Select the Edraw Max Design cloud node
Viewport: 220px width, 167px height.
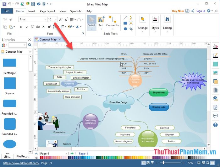(x=118, y=102)
